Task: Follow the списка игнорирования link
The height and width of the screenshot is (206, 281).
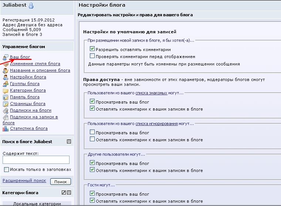Action: click(x=156, y=124)
